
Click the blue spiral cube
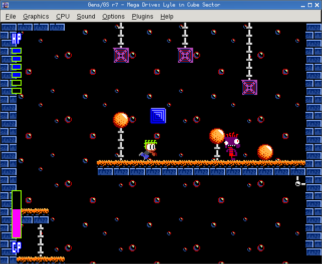coord(158,116)
